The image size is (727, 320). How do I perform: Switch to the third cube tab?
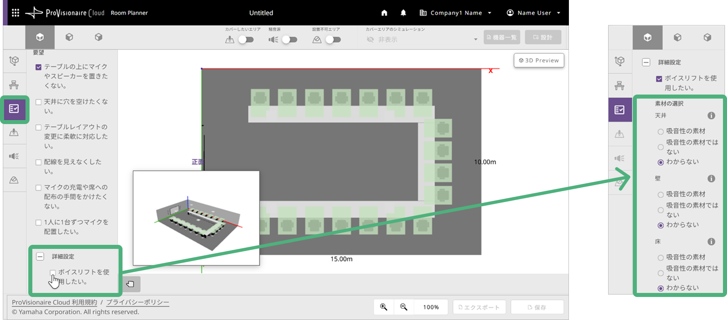[x=98, y=37]
